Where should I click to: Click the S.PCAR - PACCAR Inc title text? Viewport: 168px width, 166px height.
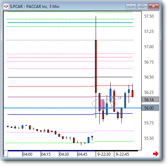[x=35, y=7]
